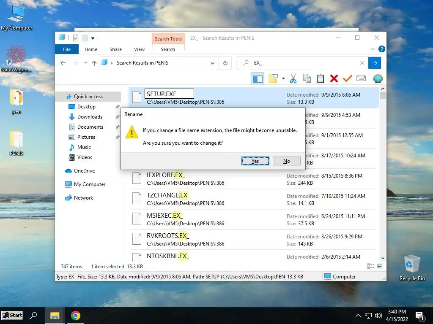Open Videos in the navigation pane

click(85, 157)
